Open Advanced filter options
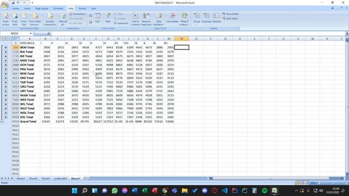 click(x=121, y=23)
